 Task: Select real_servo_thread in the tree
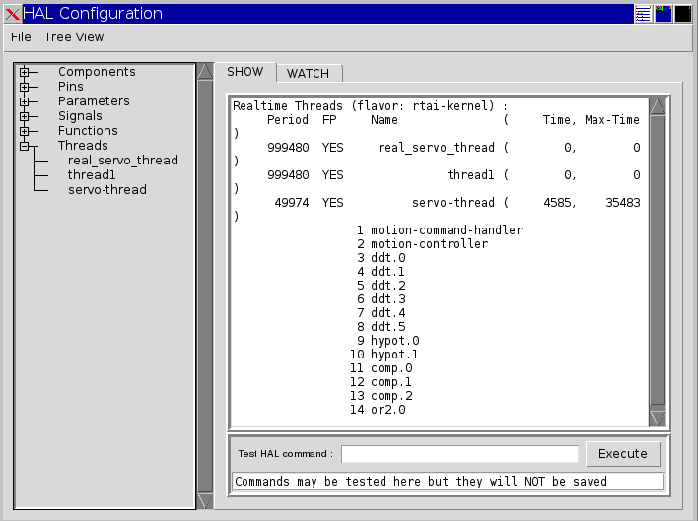(123, 160)
